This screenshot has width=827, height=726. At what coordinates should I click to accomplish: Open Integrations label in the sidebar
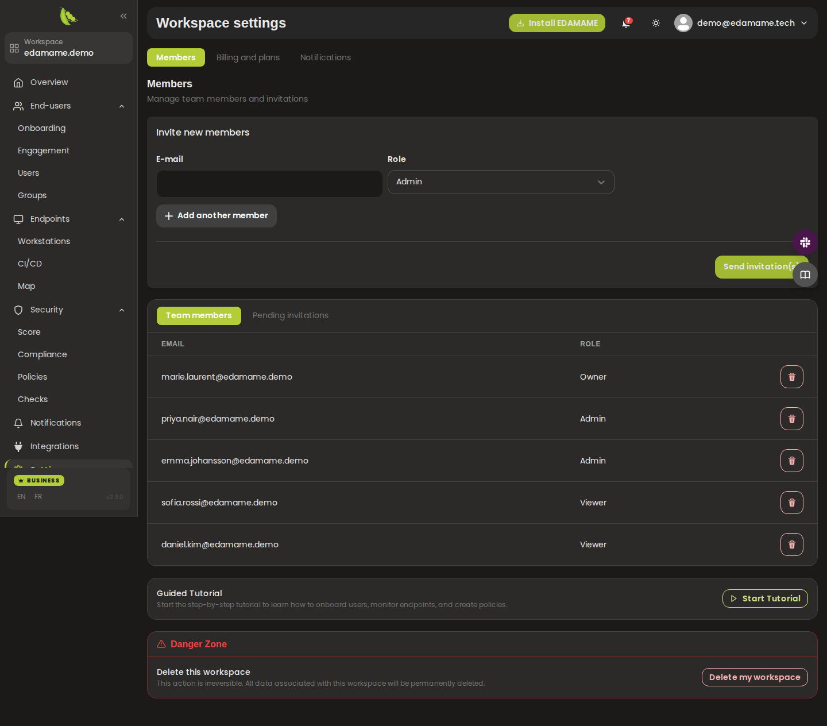55,446
